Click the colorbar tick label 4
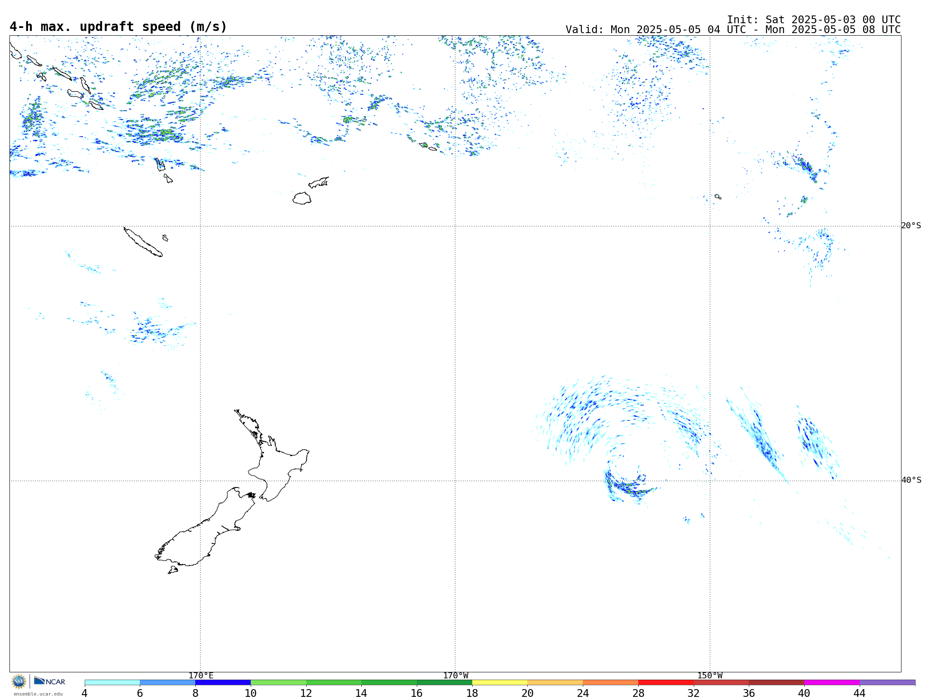 (x=85, y=693)
